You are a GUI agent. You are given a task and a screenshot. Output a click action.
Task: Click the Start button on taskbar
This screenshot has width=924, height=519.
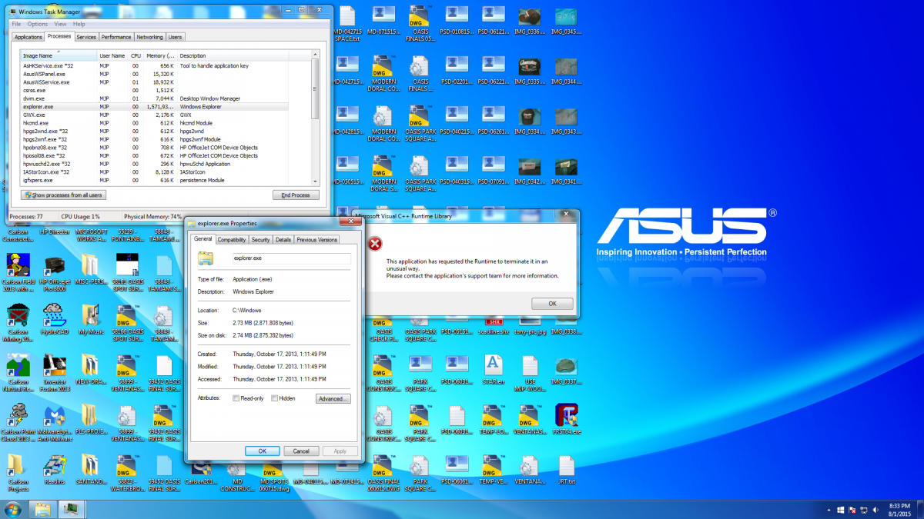click(13, 508)
